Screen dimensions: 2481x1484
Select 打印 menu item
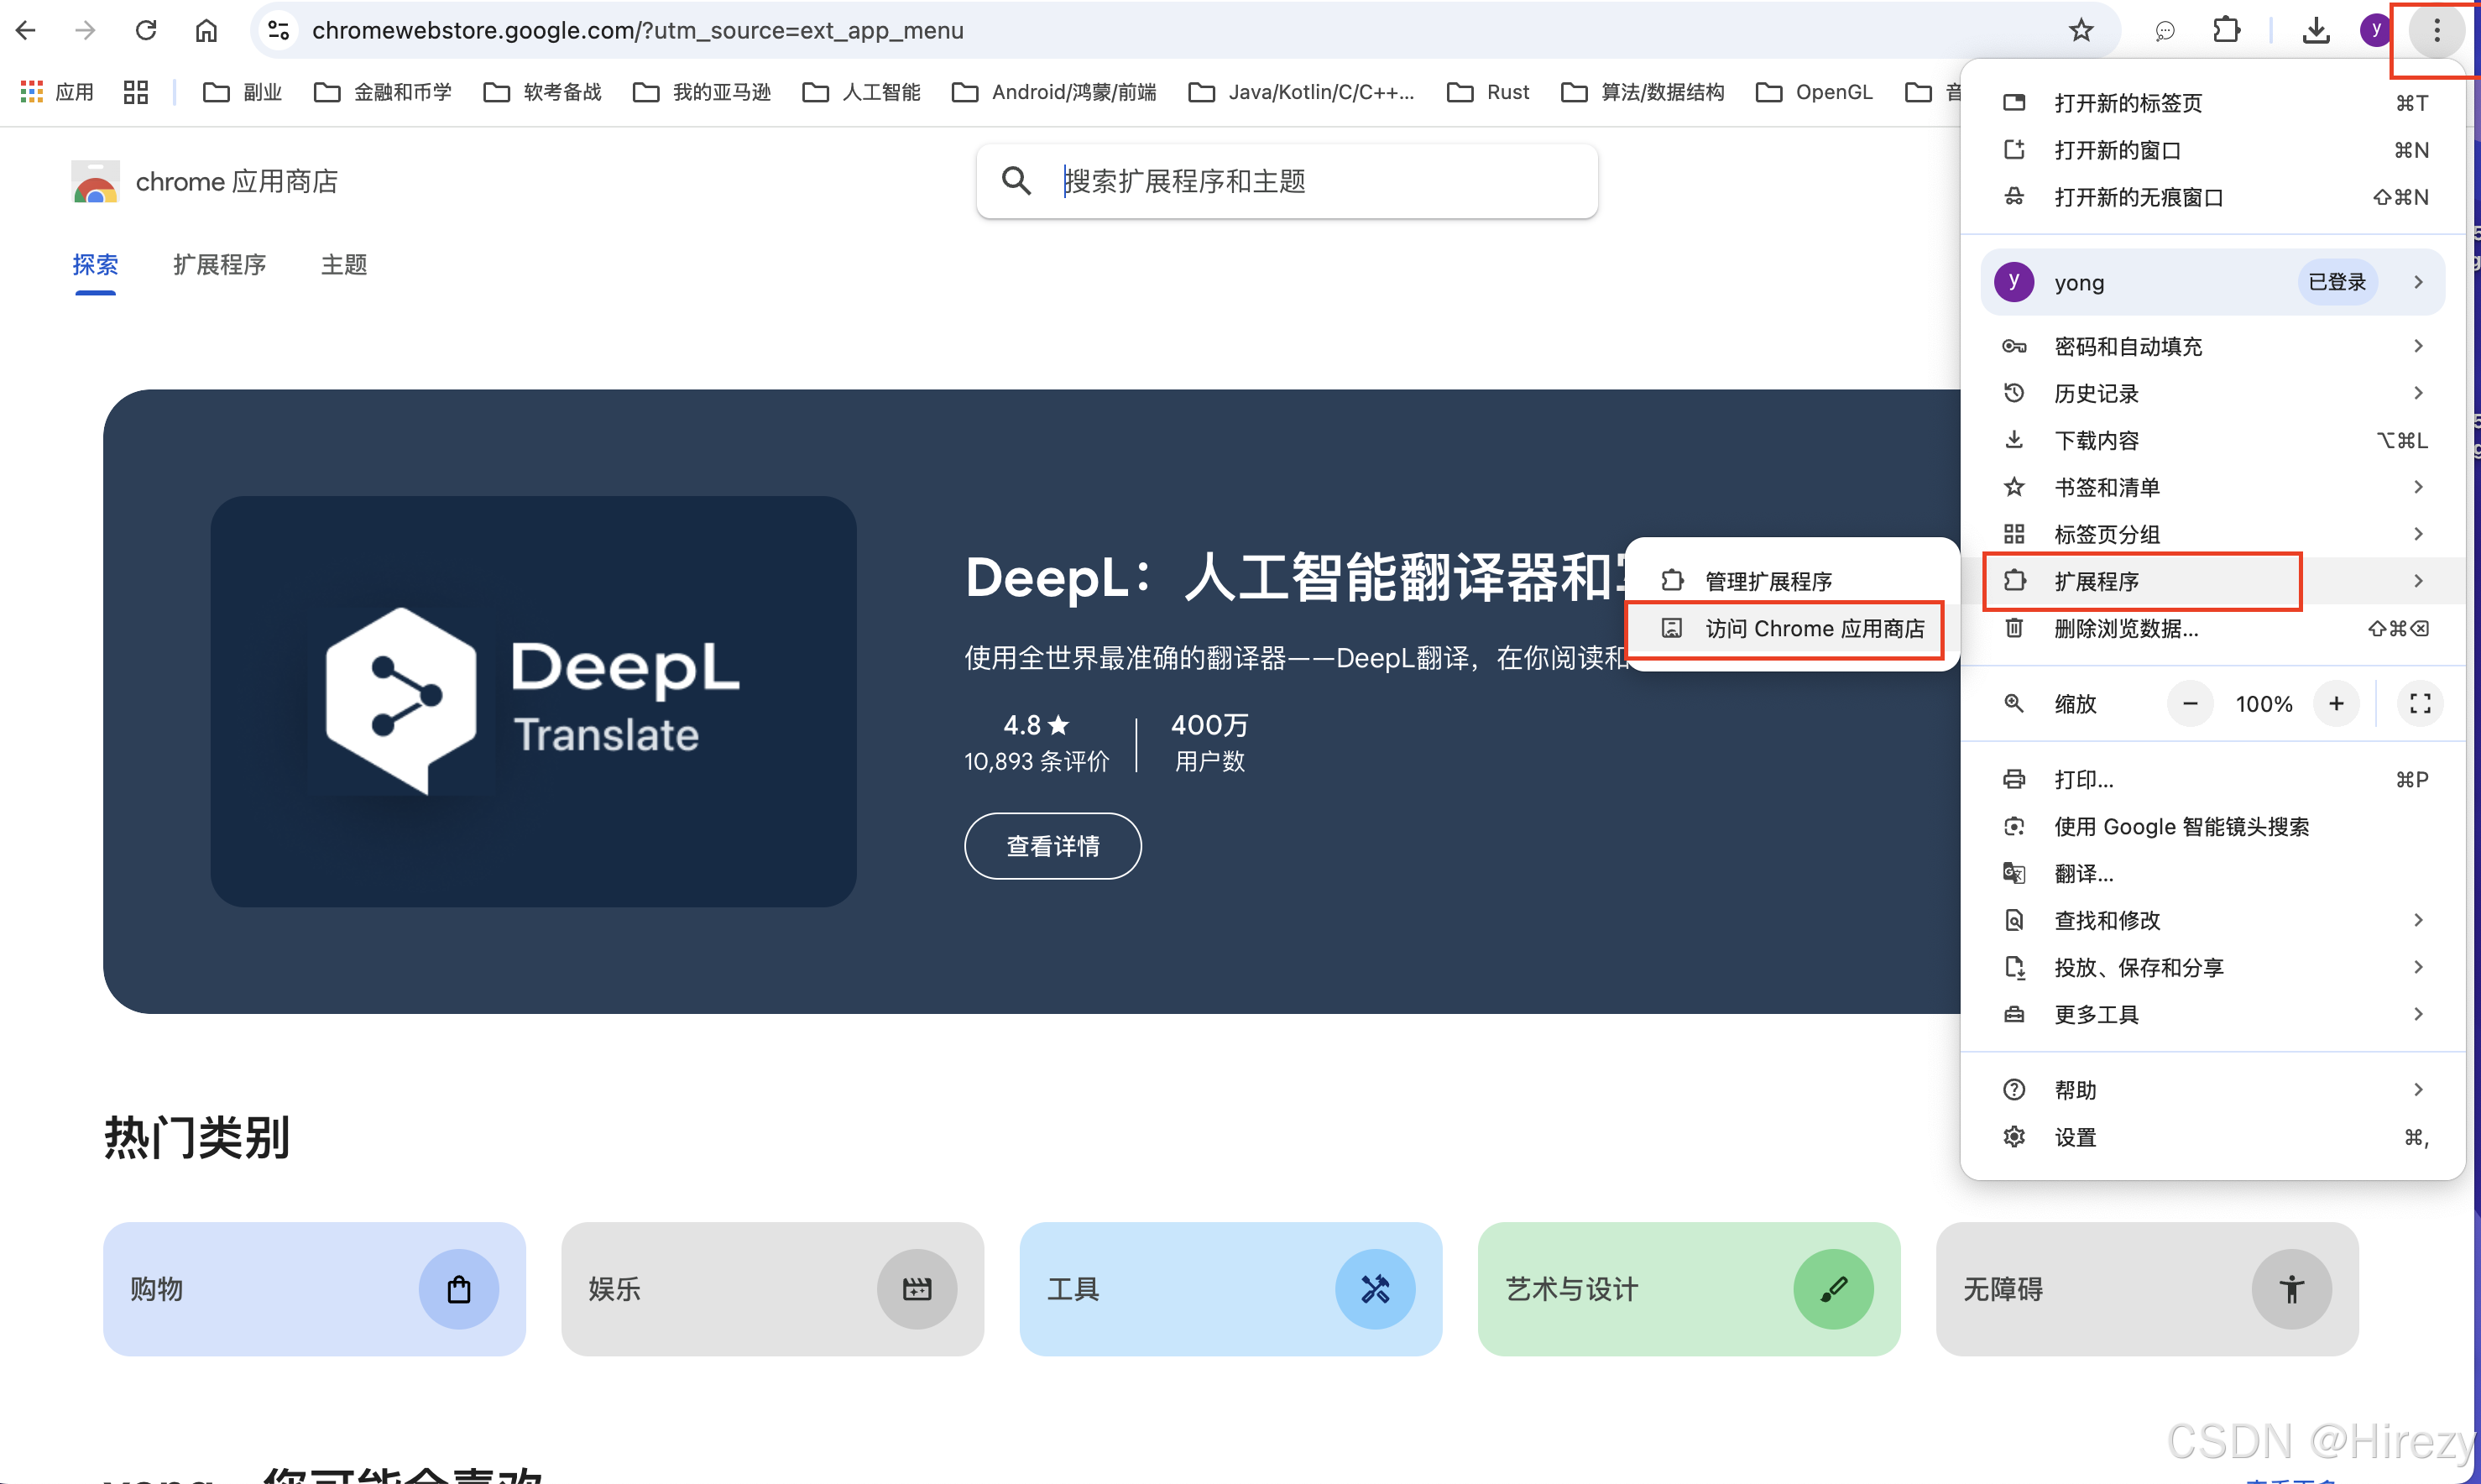2212,779
